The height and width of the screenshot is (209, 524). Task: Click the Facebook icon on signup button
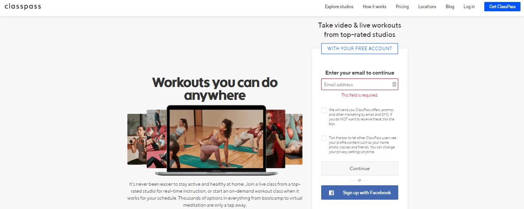click(331, 193)
